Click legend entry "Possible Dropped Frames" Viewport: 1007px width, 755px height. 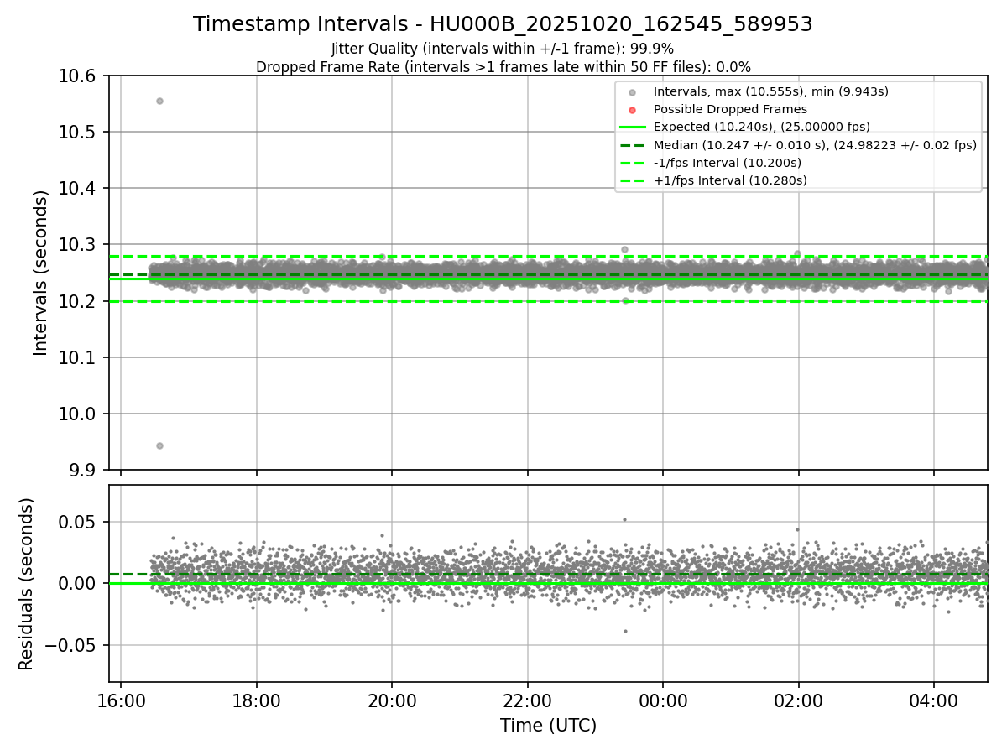pyautogui.click(x=730, y=109)
